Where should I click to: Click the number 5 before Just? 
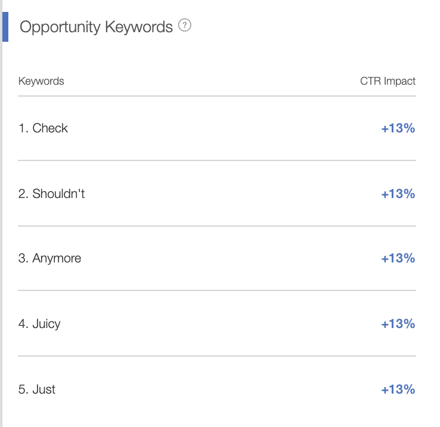click(x=22, y=389)
